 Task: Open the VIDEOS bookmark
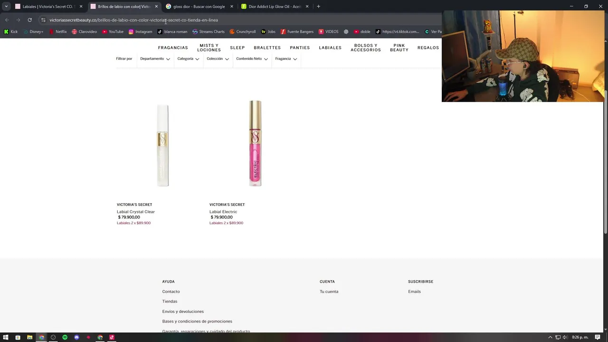pyautogui.click(x=328, y=32)
